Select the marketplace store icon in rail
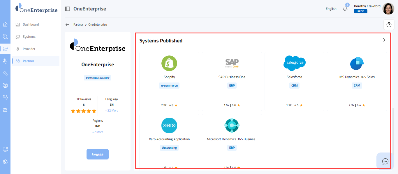Viewport: 398px width, 174px height. (x=5, y=49)
